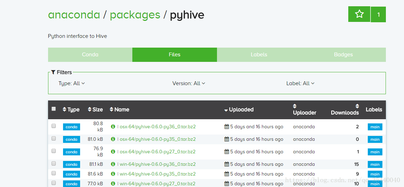Sort table by Name column arrows
Image resolution: width=404 pixels, height=187 pixels.
111,109
